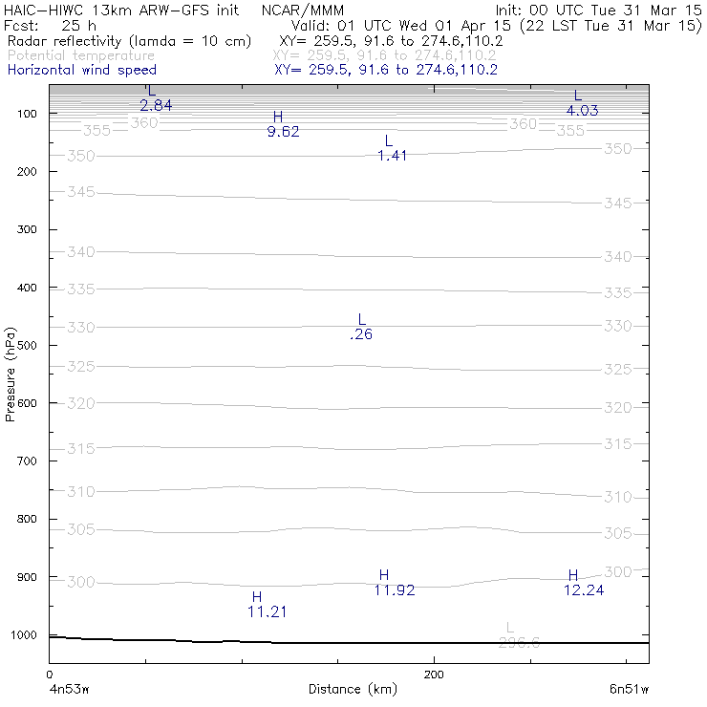Click 'Radar reflectivity (lamda = 10 cm)' legend

129,41
